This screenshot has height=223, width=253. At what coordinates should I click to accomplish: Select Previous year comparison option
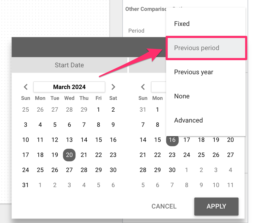194,72
